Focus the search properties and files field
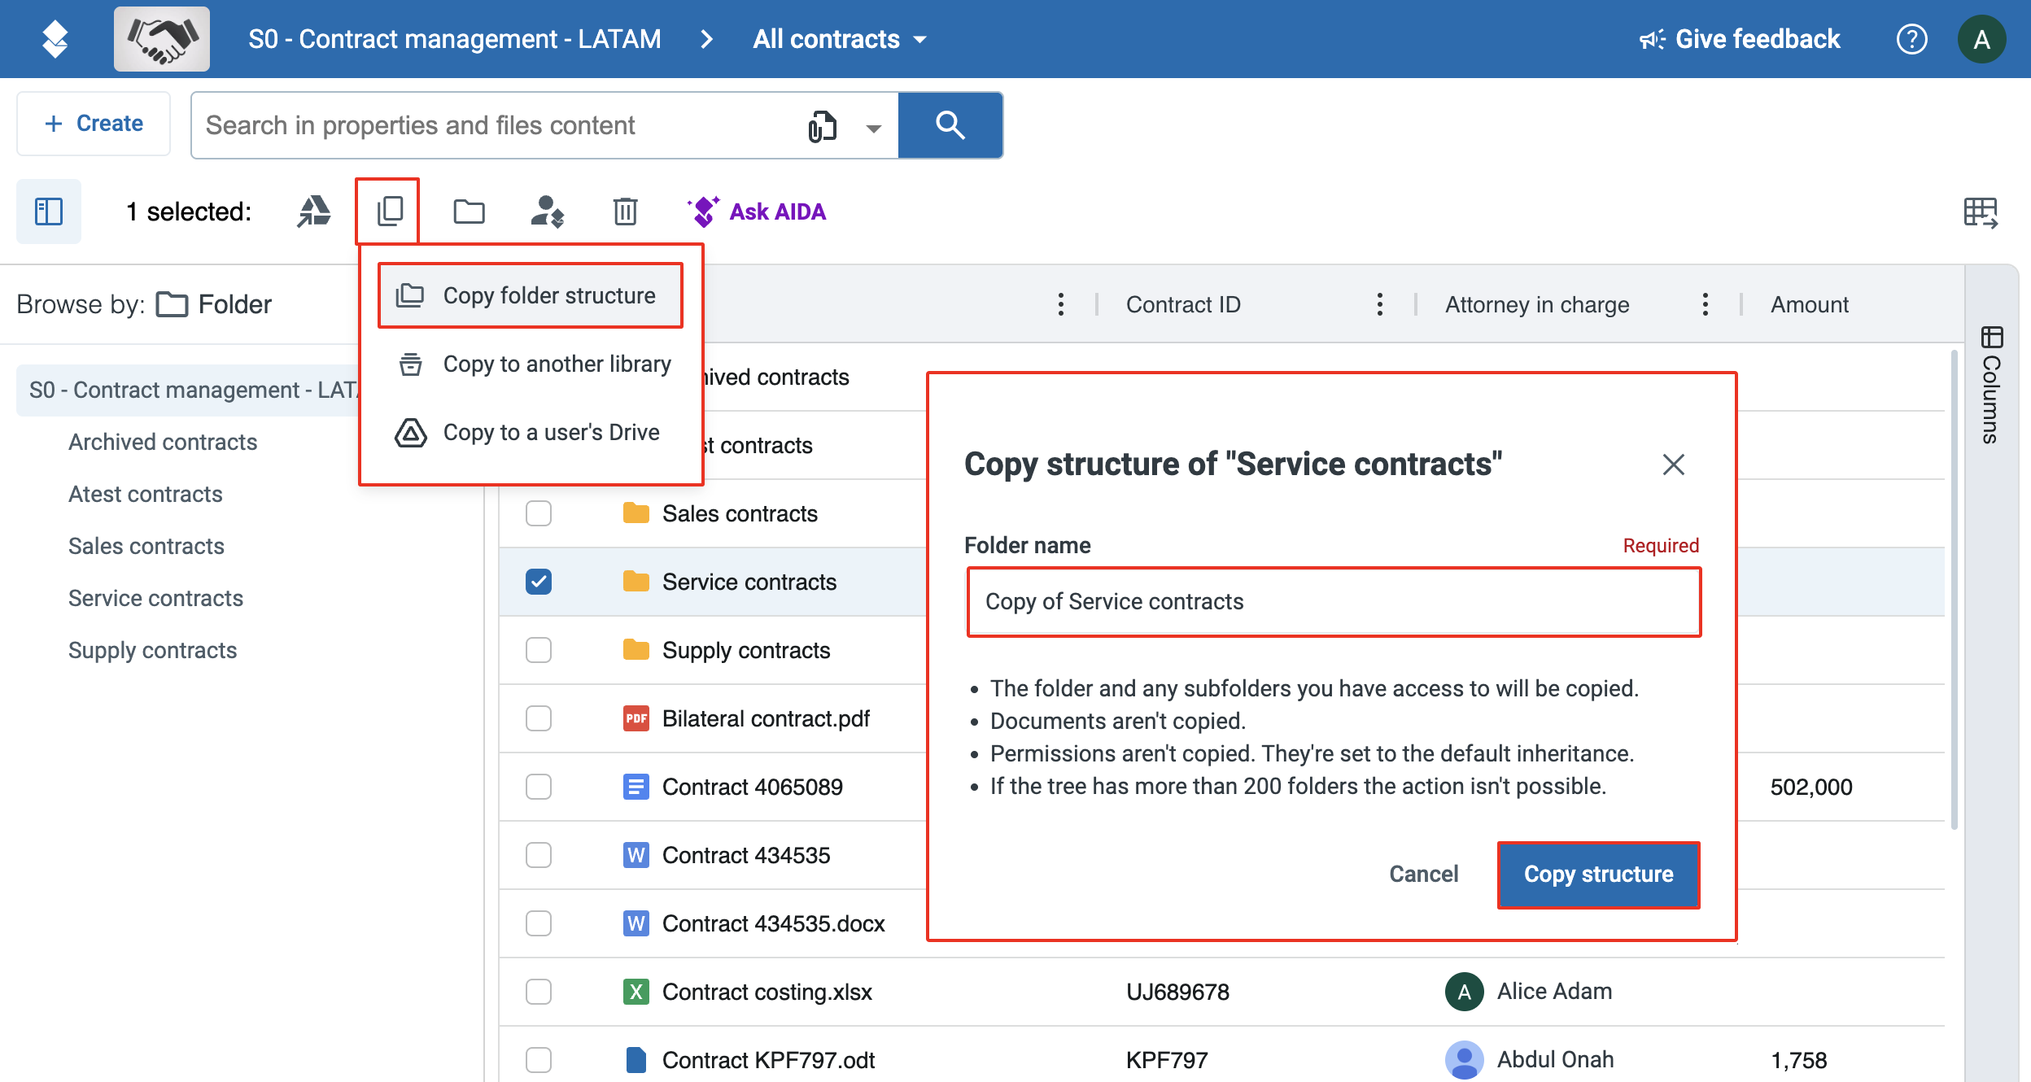Screen dimensions: 2031x1082 pos(496,125)
